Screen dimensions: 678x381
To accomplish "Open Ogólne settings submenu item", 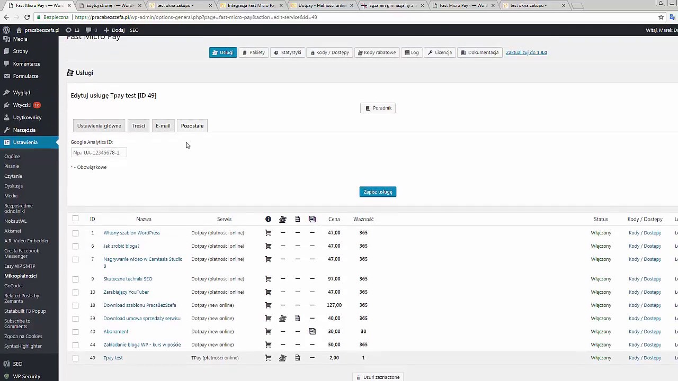I will pos(12,157).
